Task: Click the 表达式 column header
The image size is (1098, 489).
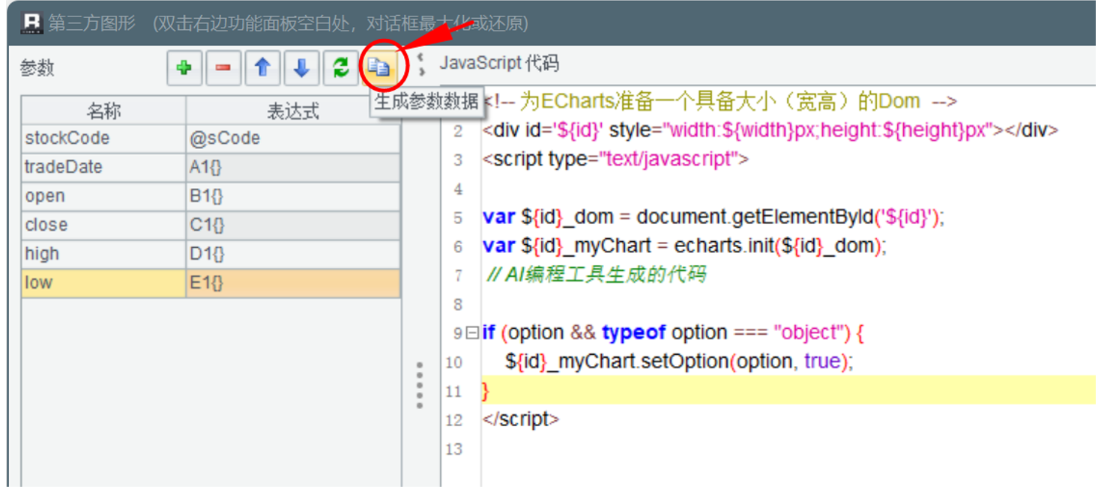Action: click(x=293, y=111)
